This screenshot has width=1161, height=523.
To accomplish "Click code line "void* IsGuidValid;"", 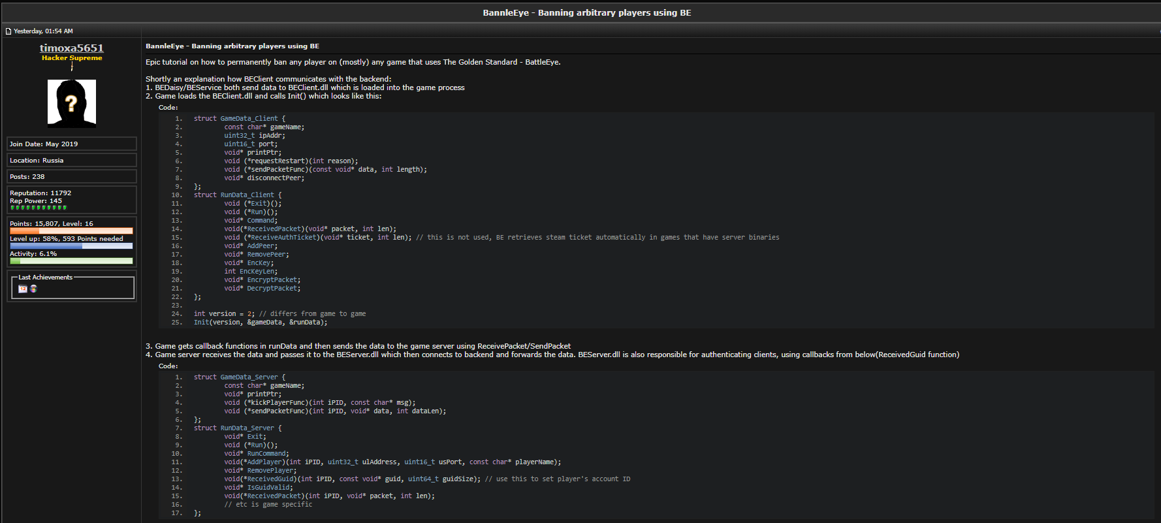I will (x=259, y=488).
